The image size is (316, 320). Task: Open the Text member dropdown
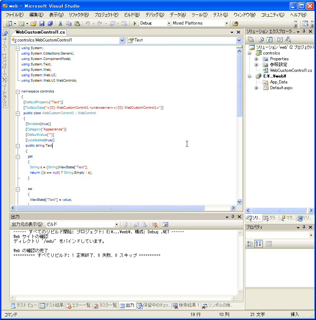click(x=239, y=40)
